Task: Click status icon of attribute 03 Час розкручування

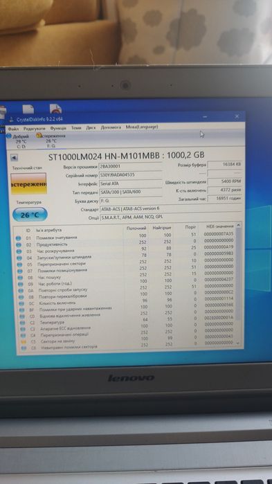Action: (19, 251)
